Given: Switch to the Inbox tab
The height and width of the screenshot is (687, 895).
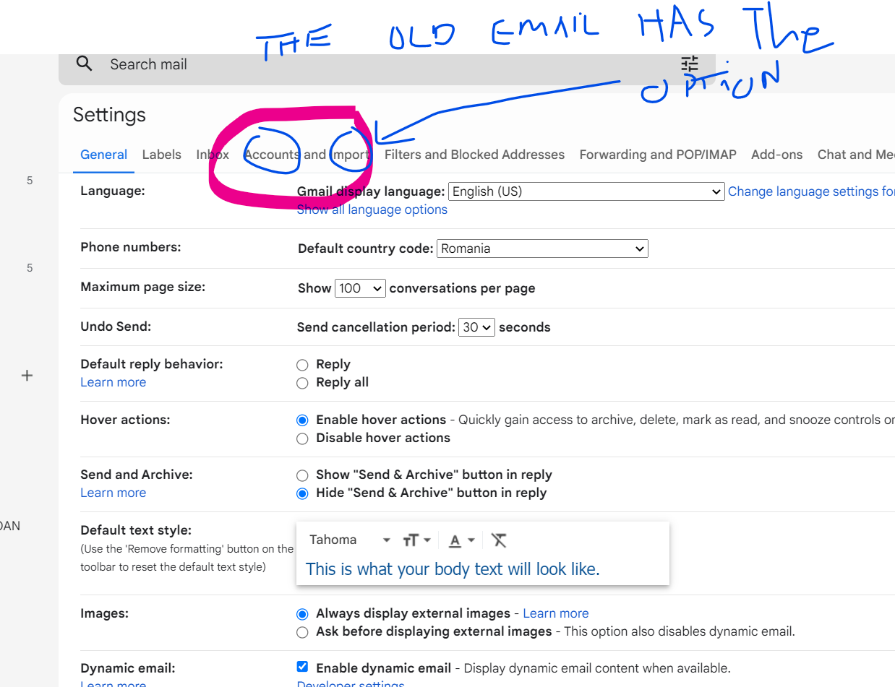Looking at the screenshot, I should 213,155.
